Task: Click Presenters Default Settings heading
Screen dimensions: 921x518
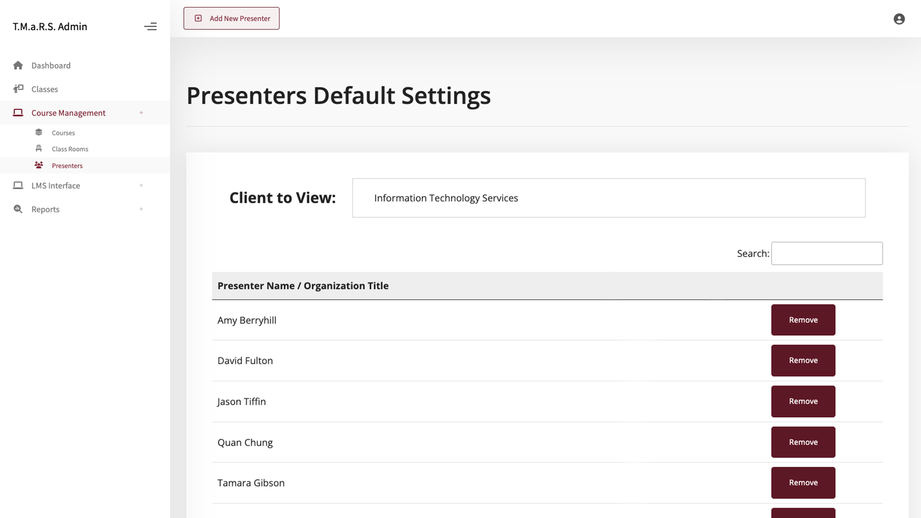Action: pos(338,96)
